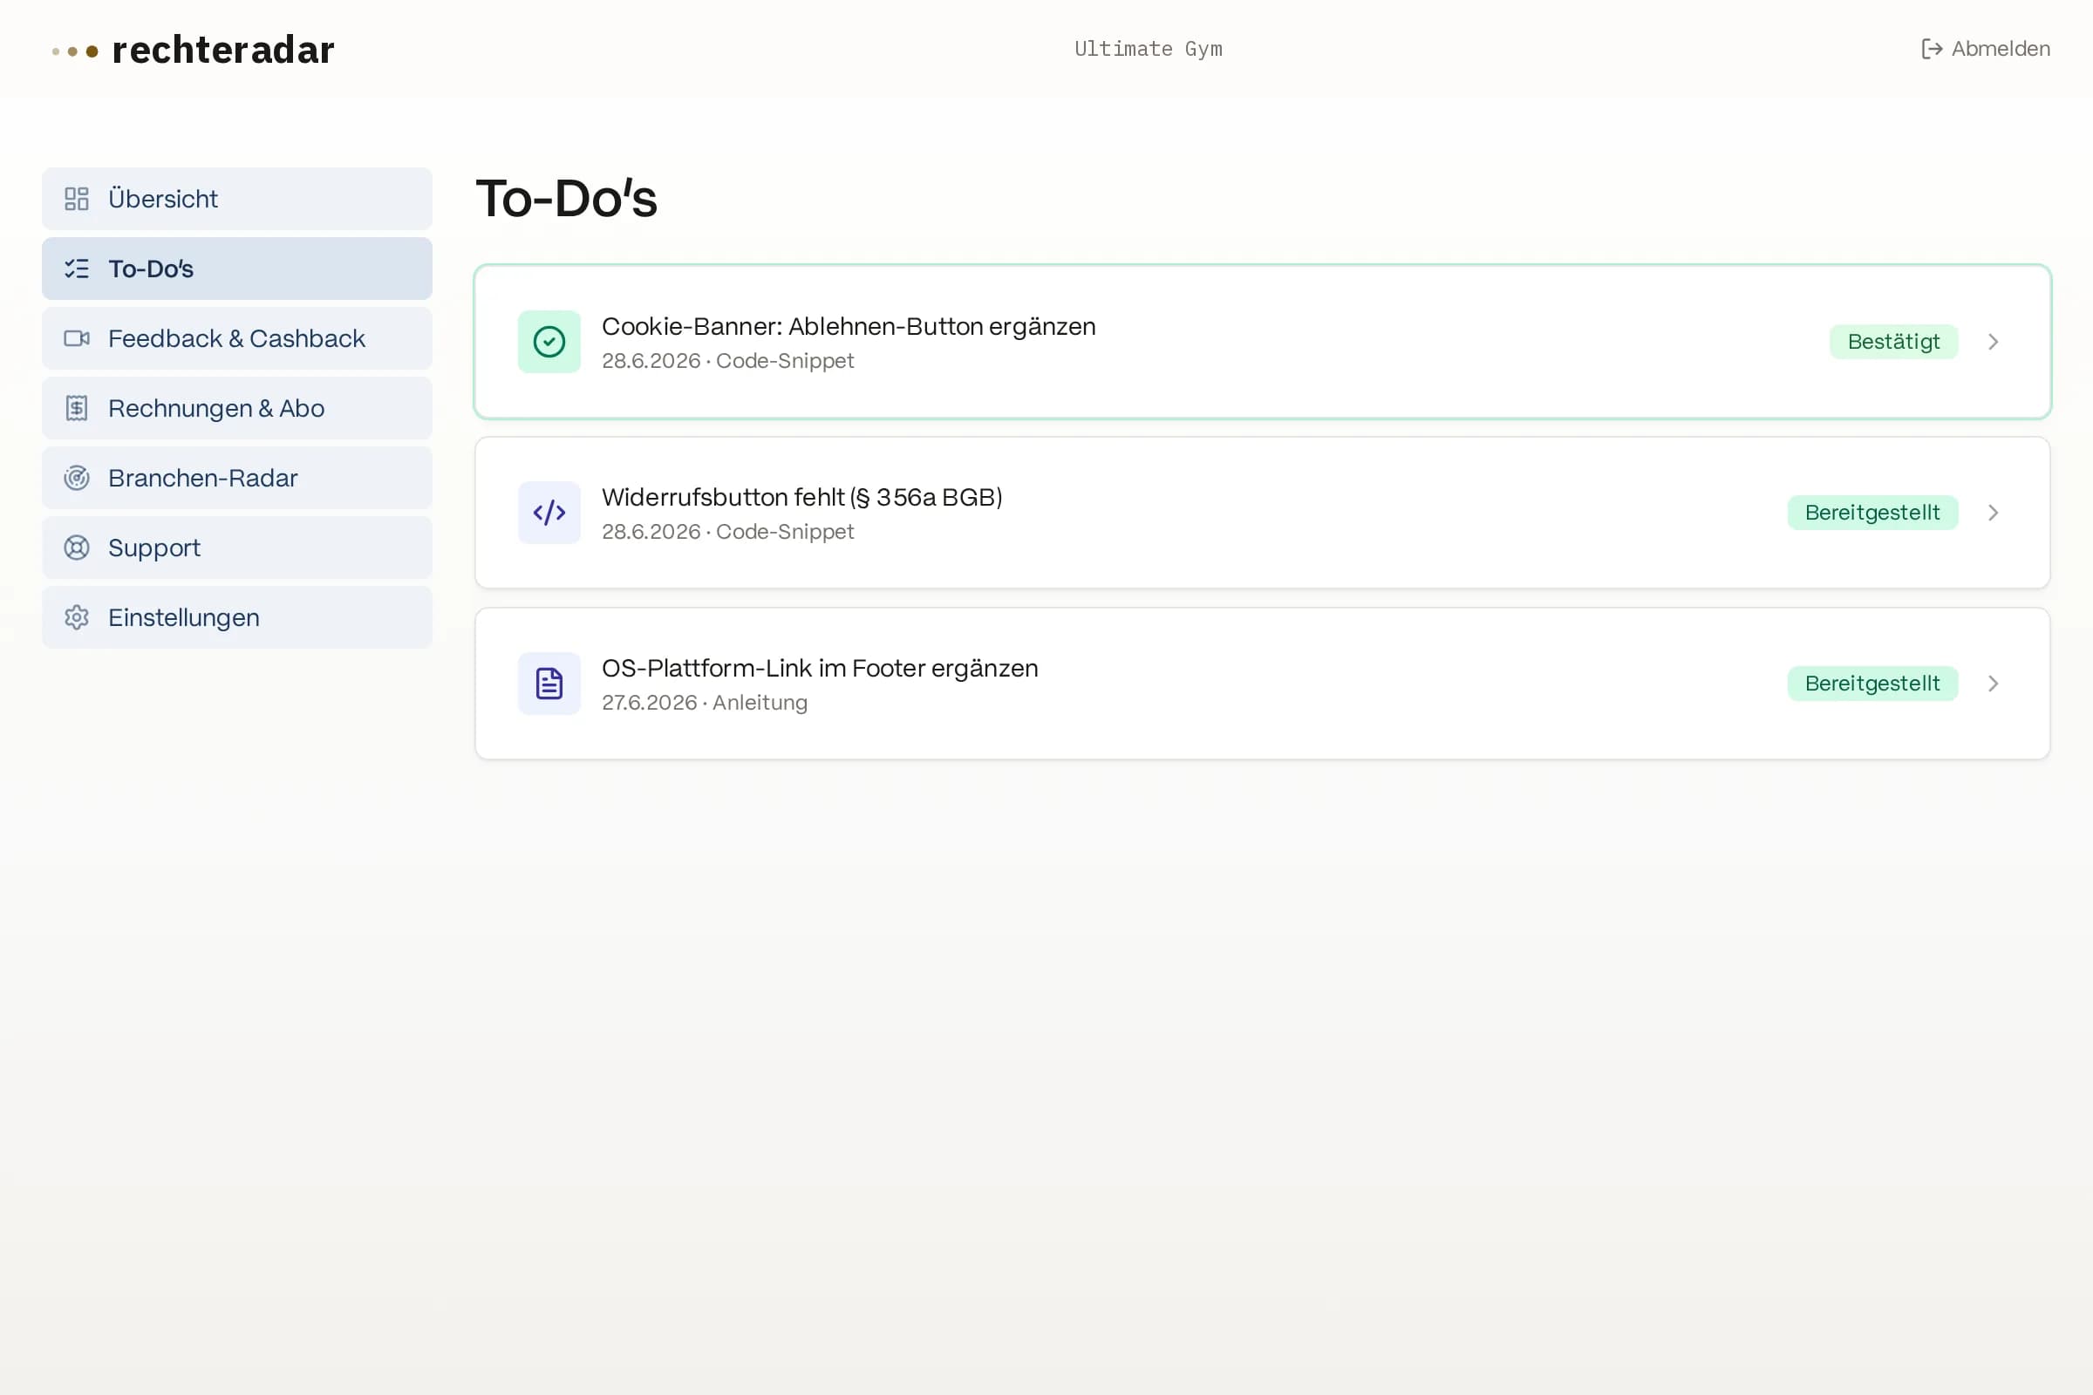The width and height of the screenshot is (2093, 1395).
Task: Click the lifebuoy icon for Support
Action: [77, 548]
